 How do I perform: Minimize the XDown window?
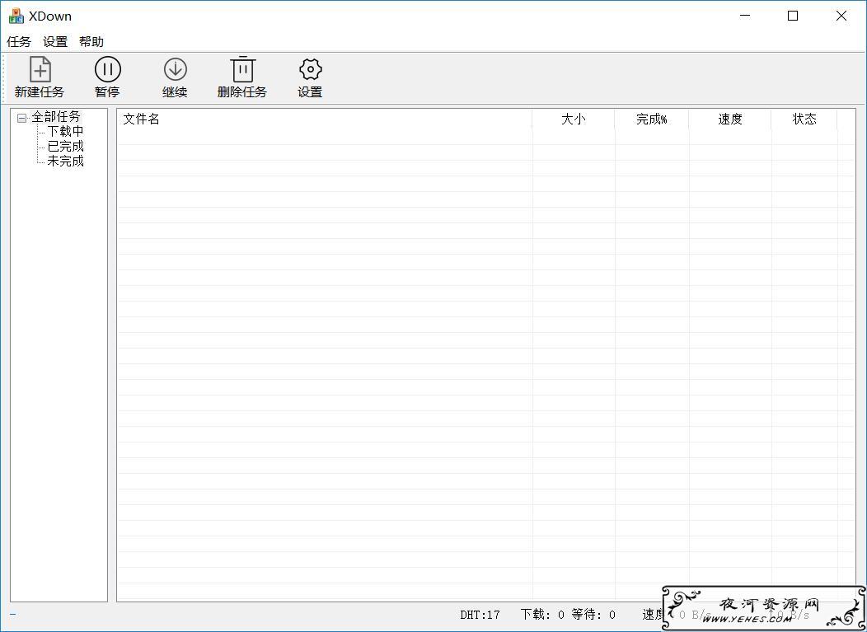[x=745, y=16]
